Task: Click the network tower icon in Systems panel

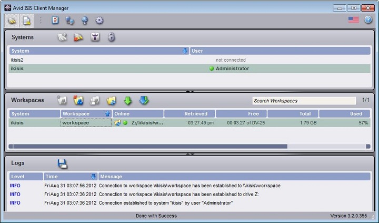Action: point(95,37)
